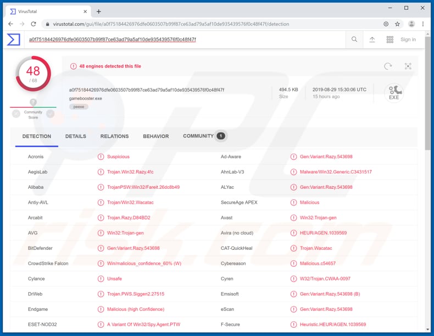Click CAT-QuickHeal Trojan.Wacatac result
The image size is (434, 336).
pos(316,248)
